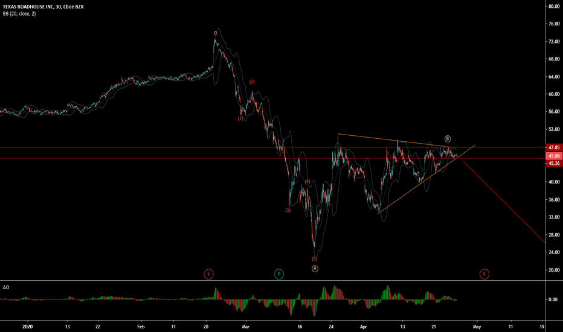This screenshot has height=332, width=563.
Task: Select the red (1) wave label
Action: [x=240, y=119]
